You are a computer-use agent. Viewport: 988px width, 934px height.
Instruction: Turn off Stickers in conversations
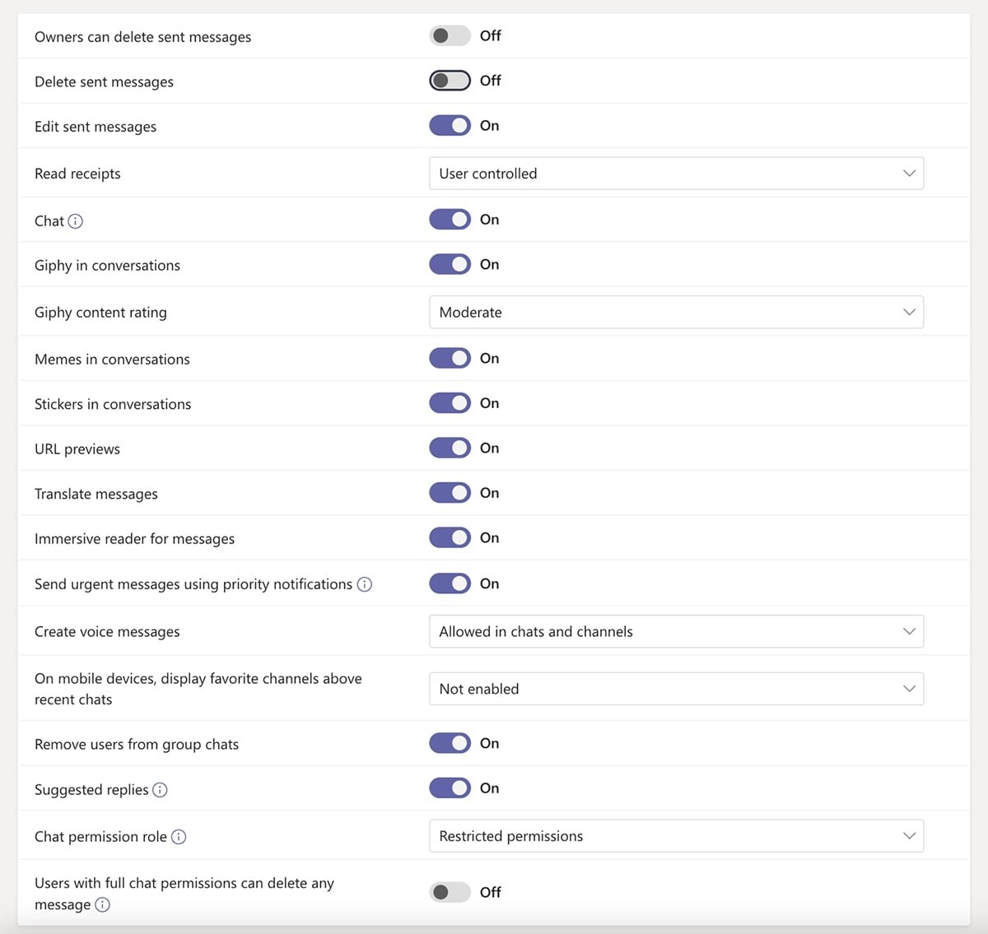449,402
